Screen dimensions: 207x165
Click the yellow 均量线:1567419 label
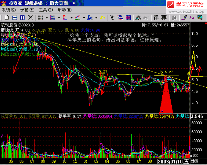[160, 116]
